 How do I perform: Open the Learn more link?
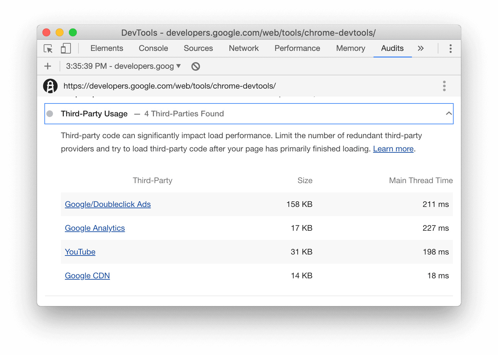(x=393, y=149)
